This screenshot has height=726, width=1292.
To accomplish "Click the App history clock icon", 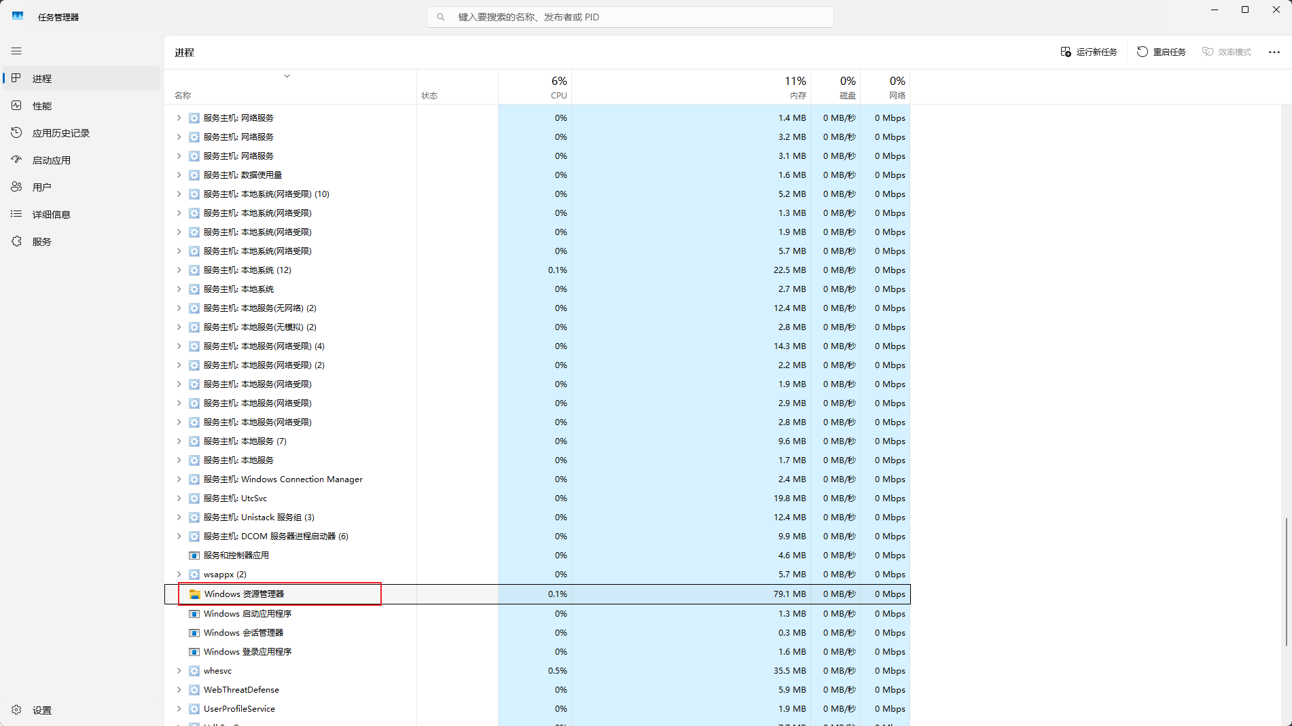I will coord(17,132).
